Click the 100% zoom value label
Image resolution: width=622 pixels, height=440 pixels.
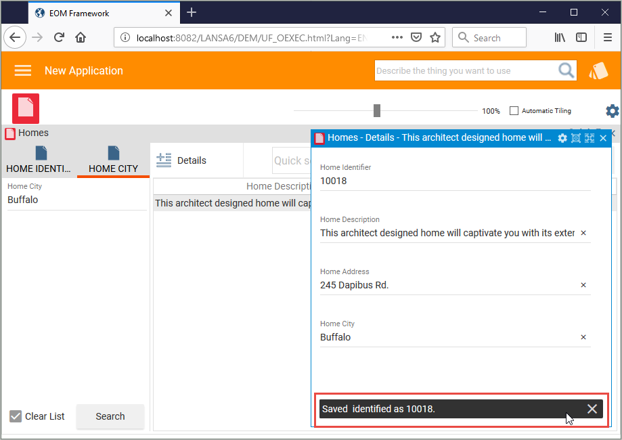click(x=491, y=111)
